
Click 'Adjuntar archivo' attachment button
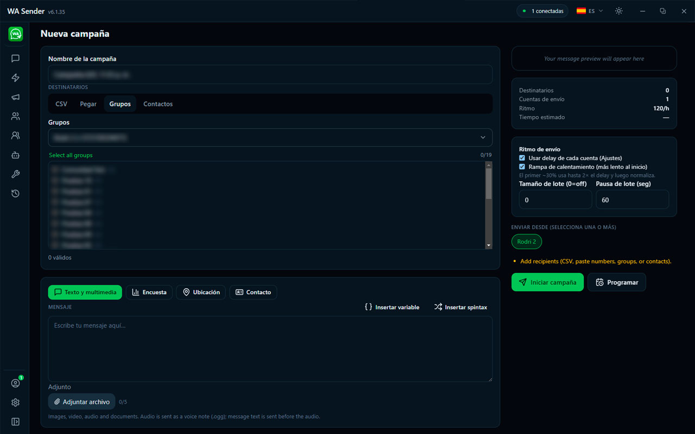[82, 401]
